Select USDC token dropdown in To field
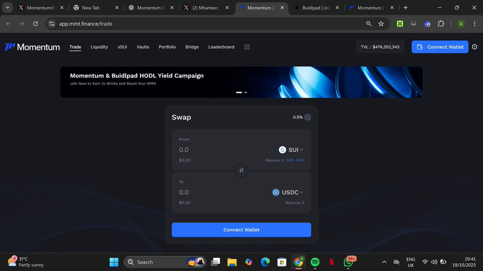Viewport: 483px width, 271px height. tap(287, 192)
